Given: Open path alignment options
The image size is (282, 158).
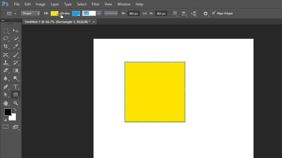Looking at the screenshot, I should [184, 14].
